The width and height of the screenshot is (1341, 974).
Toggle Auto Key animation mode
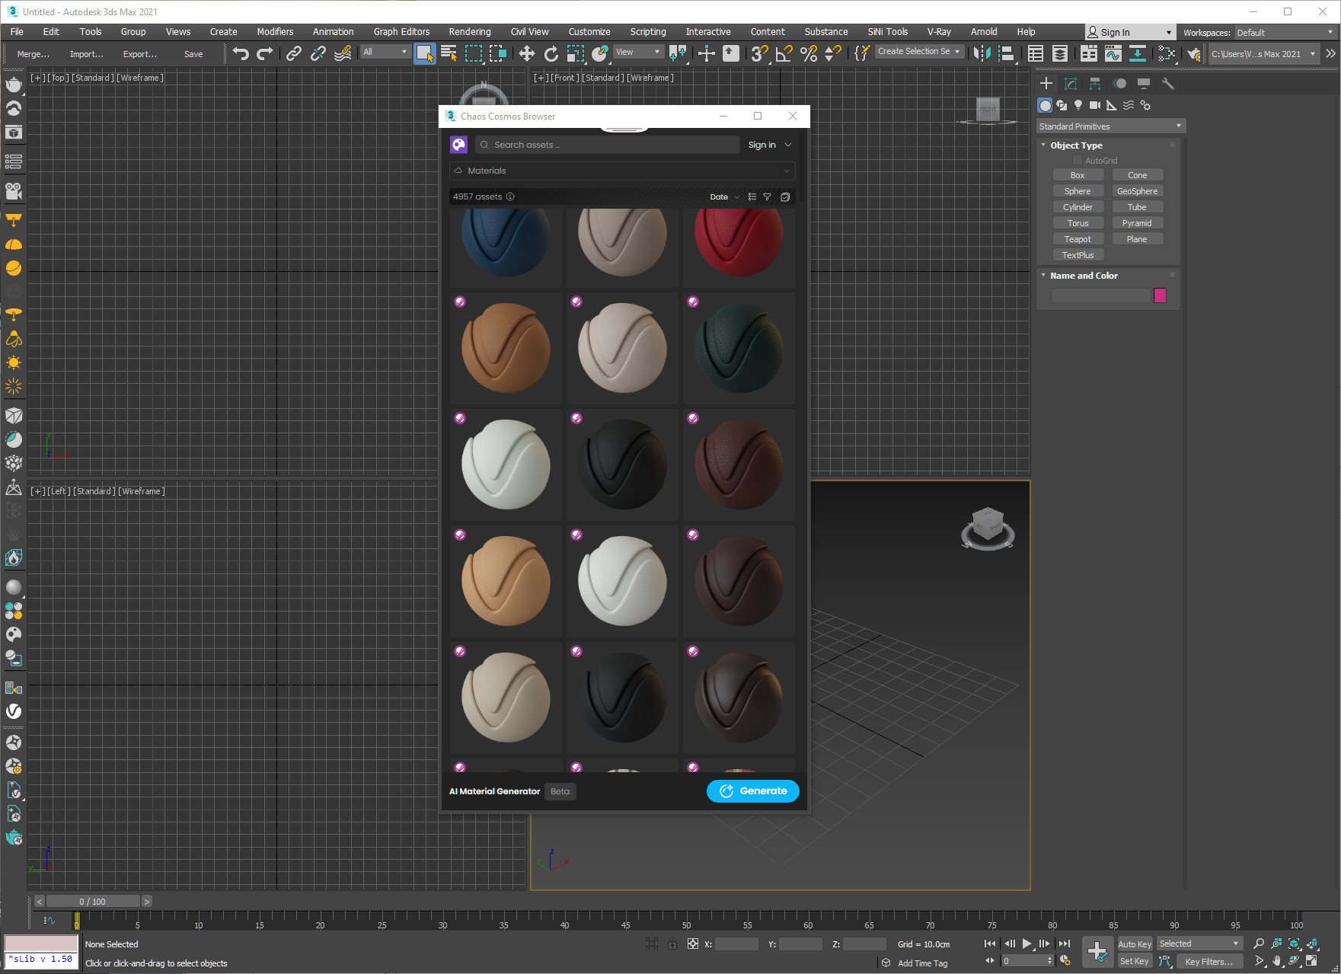click(1134, 944)
